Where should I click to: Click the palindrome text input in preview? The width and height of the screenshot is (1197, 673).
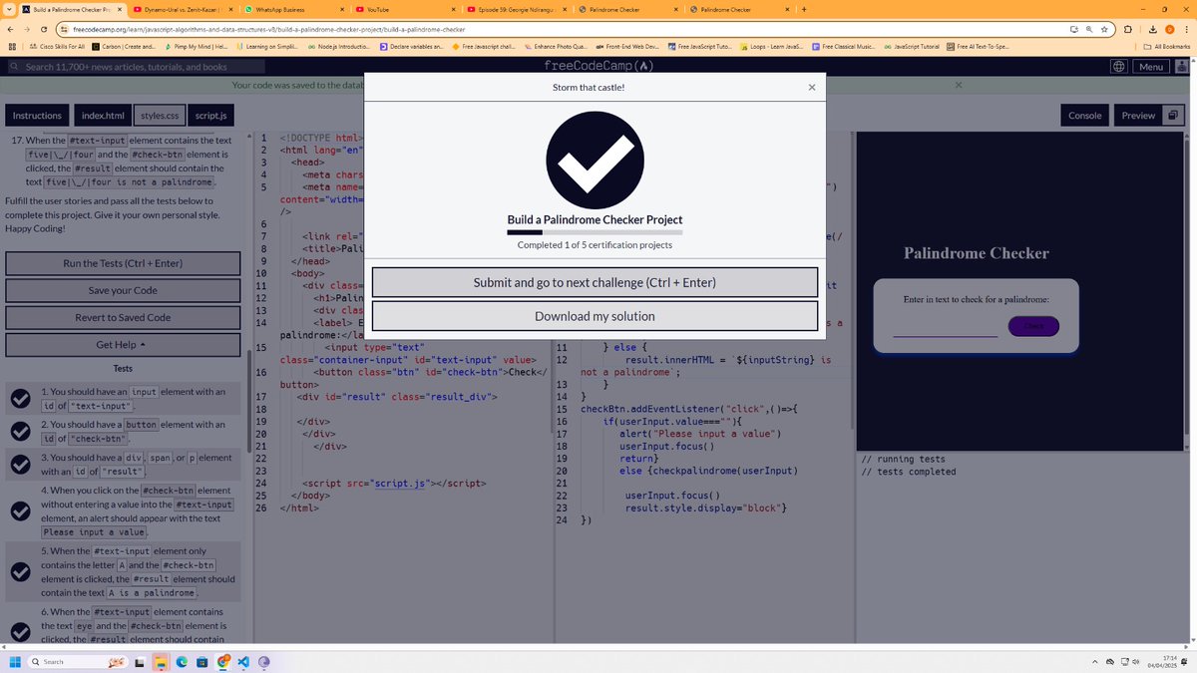(x=945, y=327)
